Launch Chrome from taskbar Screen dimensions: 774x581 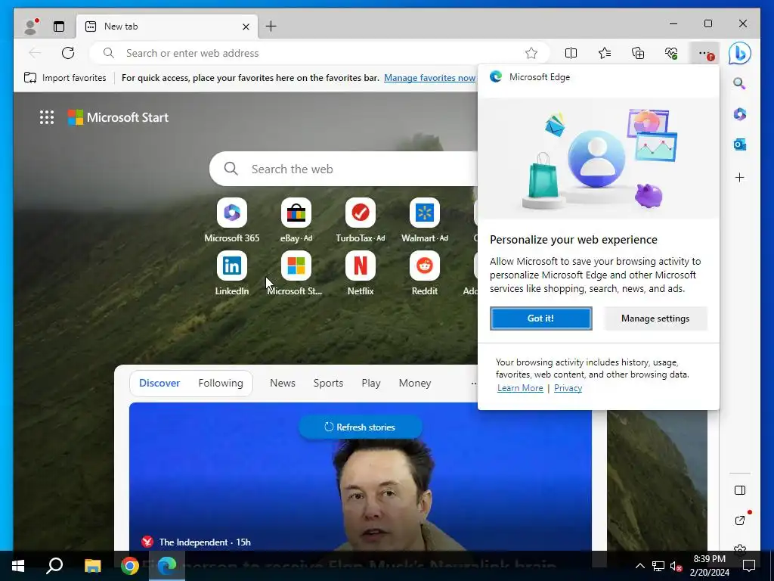coord(130,566)
